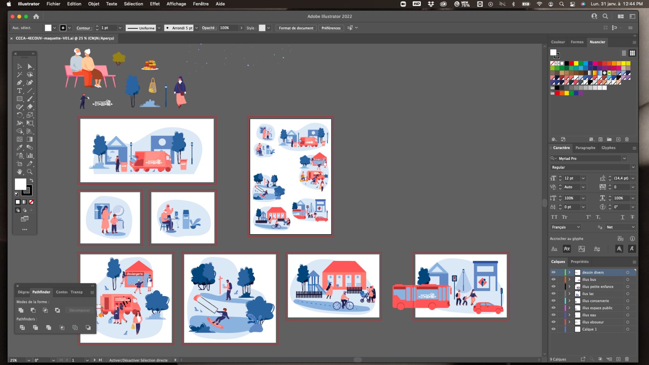
Task: Open the Myriad Pro font family dropdown
Action: click(624, 158)
